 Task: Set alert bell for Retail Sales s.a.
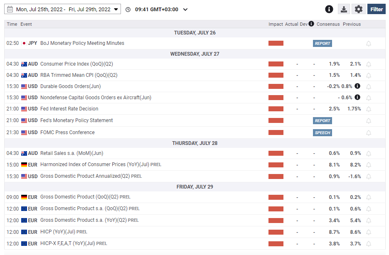369,154
